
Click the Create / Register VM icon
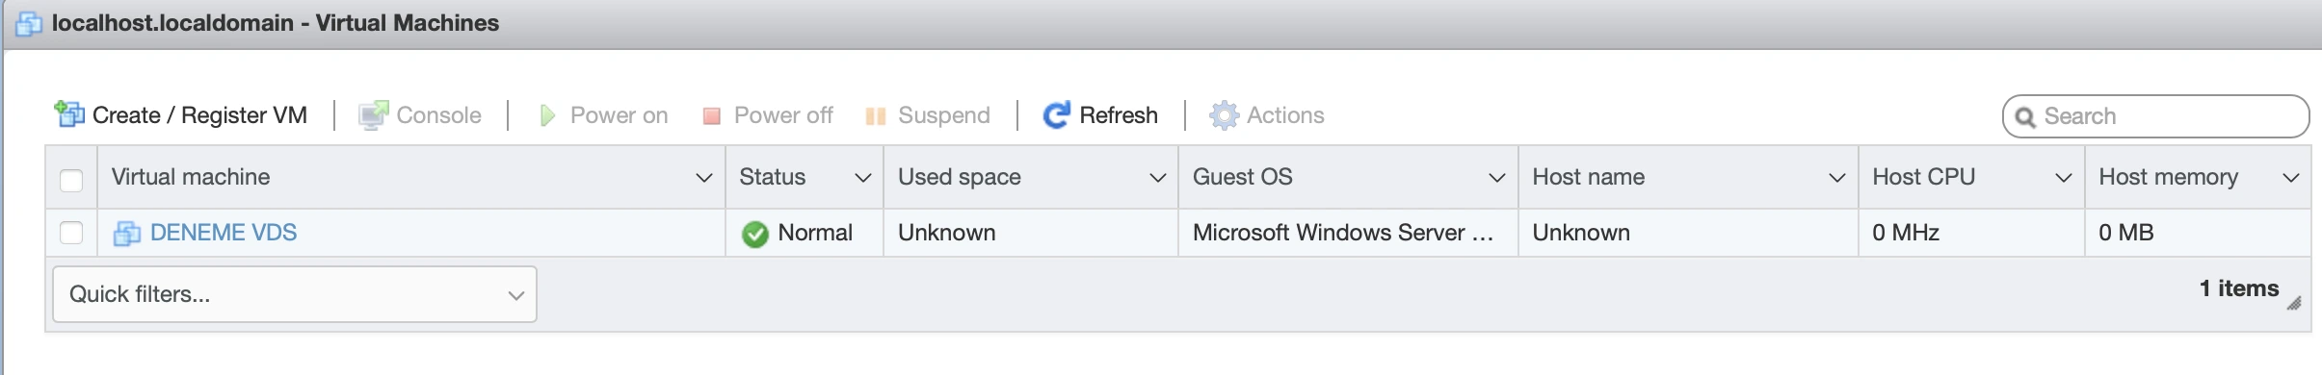coord(69,114)
